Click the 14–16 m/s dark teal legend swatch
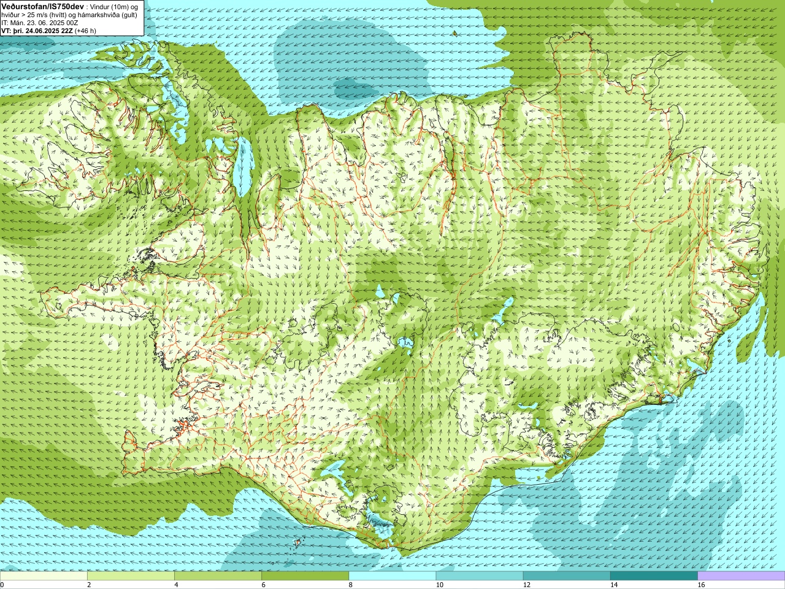Screen dimensions: 785x589 (x=654, y=576)
